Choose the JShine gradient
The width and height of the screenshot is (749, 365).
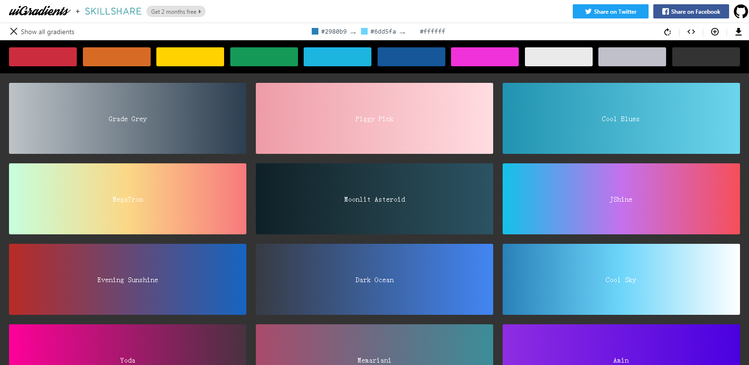pos(621,199)
